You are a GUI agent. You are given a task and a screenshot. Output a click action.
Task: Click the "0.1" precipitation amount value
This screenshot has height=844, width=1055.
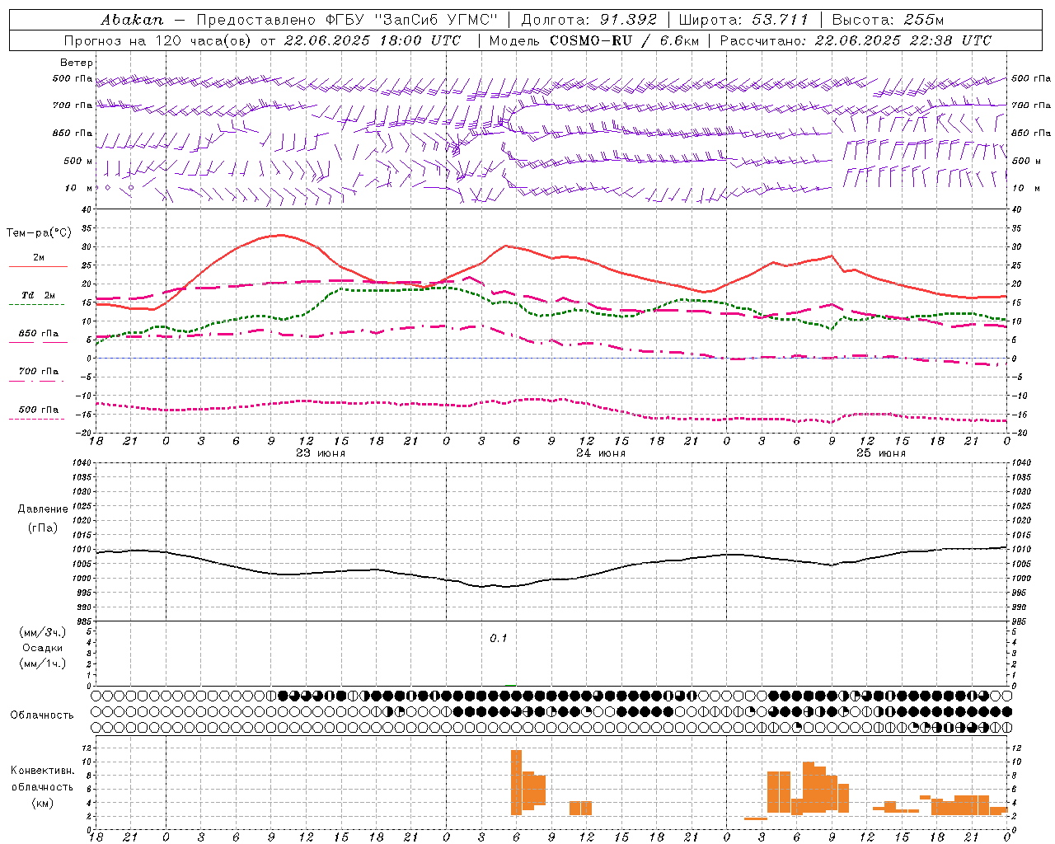(499, 639)
